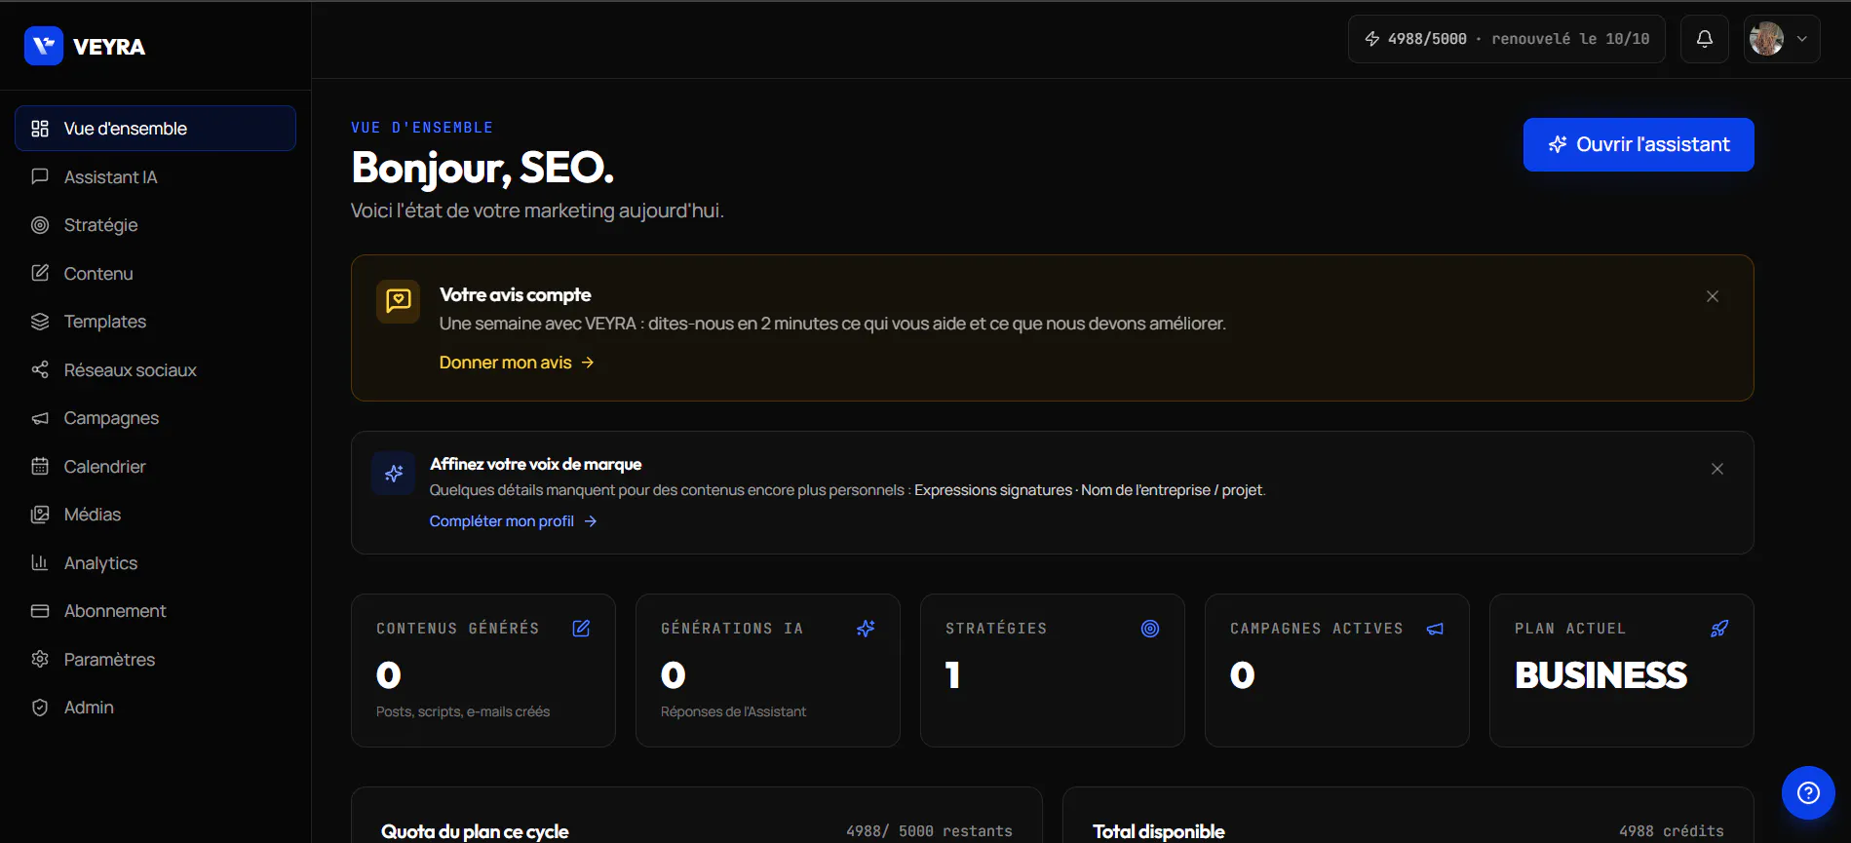The image size is (1851, 843).
Task: Click the megaphone icon on Campagnes actives card
Action: tap(1435, 629)
